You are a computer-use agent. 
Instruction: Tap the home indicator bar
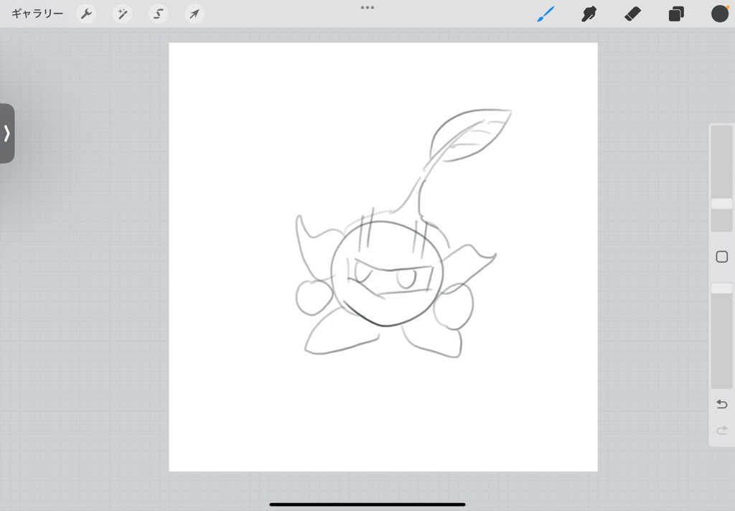[x=367, y=505]
